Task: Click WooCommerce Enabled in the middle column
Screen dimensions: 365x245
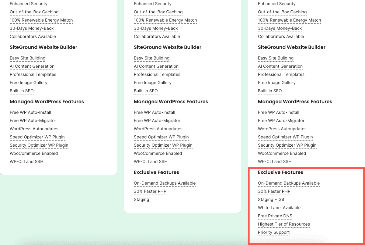Action: [x=158, y=154]
